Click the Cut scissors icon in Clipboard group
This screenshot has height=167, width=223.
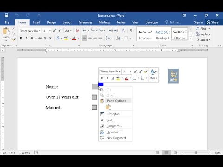[14, 29]
